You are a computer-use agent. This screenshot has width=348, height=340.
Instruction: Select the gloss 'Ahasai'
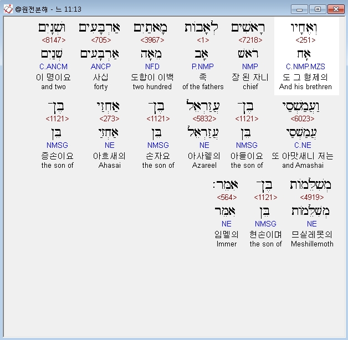click(x=109, y=166)
